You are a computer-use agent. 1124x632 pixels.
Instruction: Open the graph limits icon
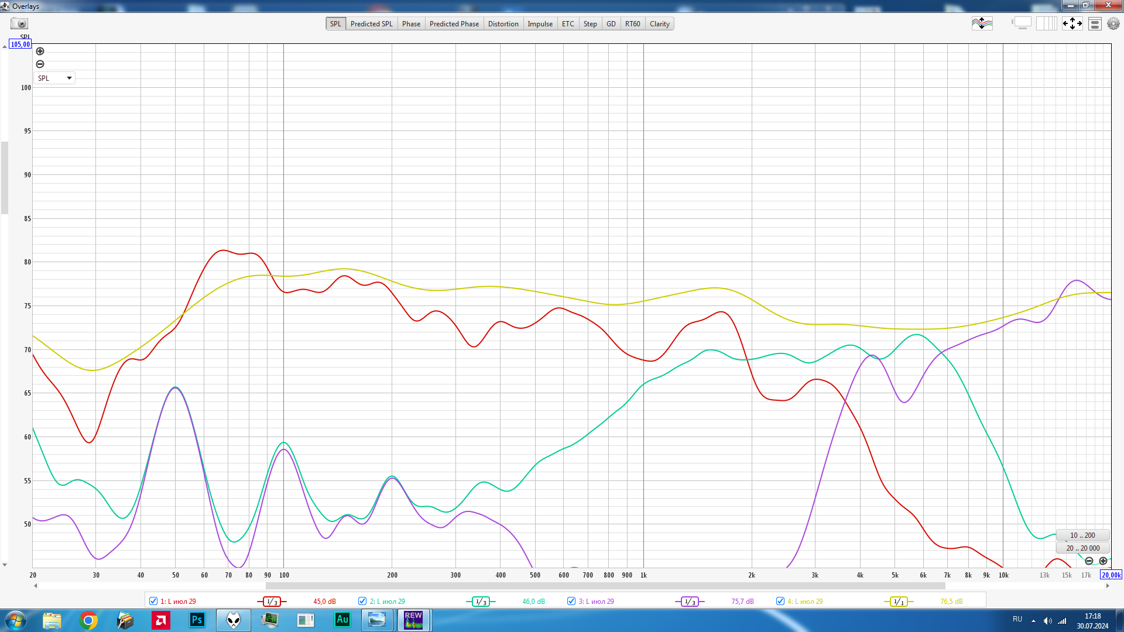[x=1095, y=23]
